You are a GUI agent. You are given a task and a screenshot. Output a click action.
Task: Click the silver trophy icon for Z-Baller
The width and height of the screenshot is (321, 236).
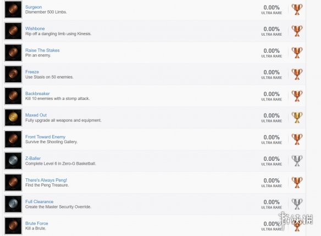pyautogui.click(x=297, y=161)
